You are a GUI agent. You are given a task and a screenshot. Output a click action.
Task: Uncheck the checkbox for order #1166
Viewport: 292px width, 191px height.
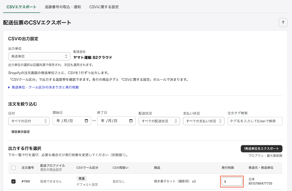(13, 181)
